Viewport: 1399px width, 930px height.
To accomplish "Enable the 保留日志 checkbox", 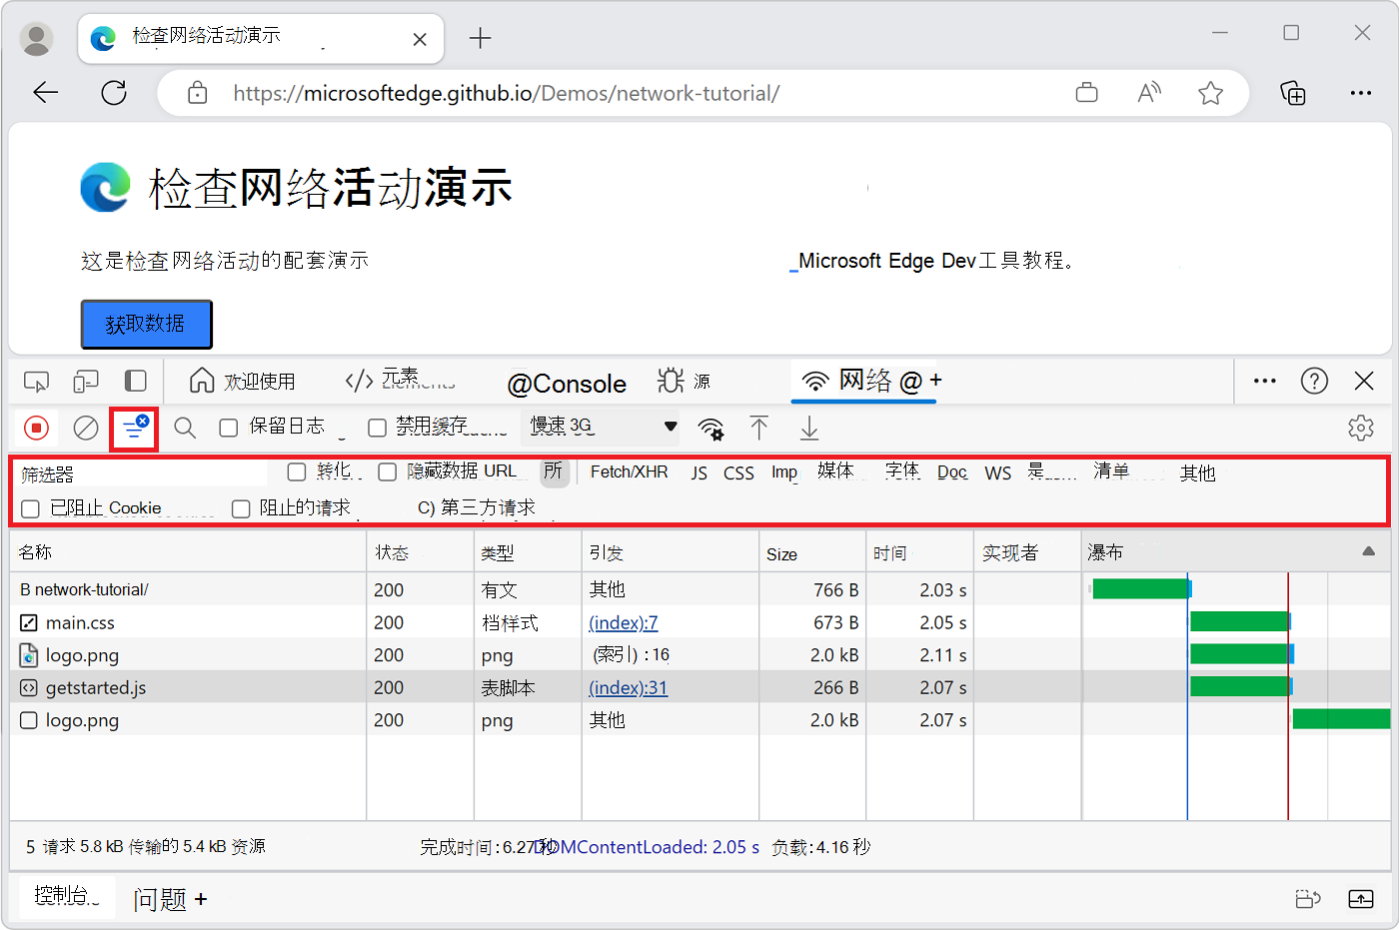I will (229, 428).
